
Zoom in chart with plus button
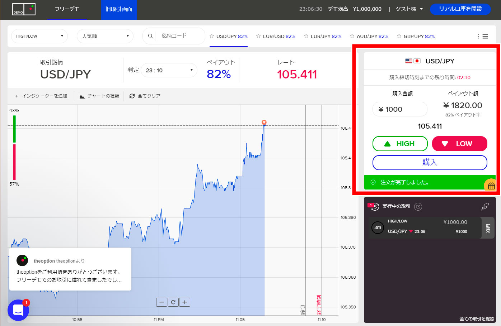click(x=184, y=302)
